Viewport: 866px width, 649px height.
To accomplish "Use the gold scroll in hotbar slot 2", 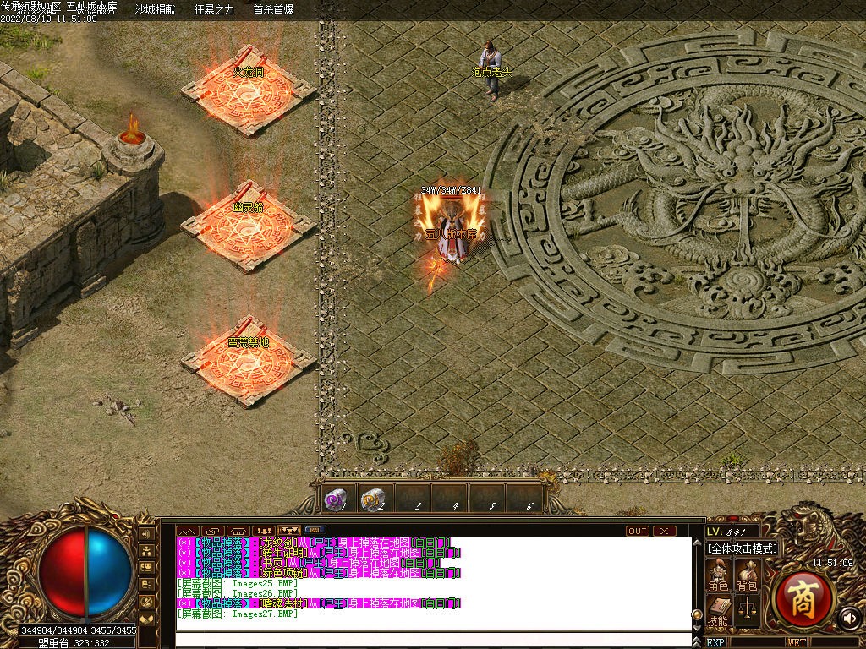I will click(372, 500).
